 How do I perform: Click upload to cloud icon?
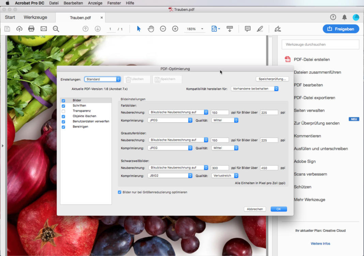tap(19, 29)
